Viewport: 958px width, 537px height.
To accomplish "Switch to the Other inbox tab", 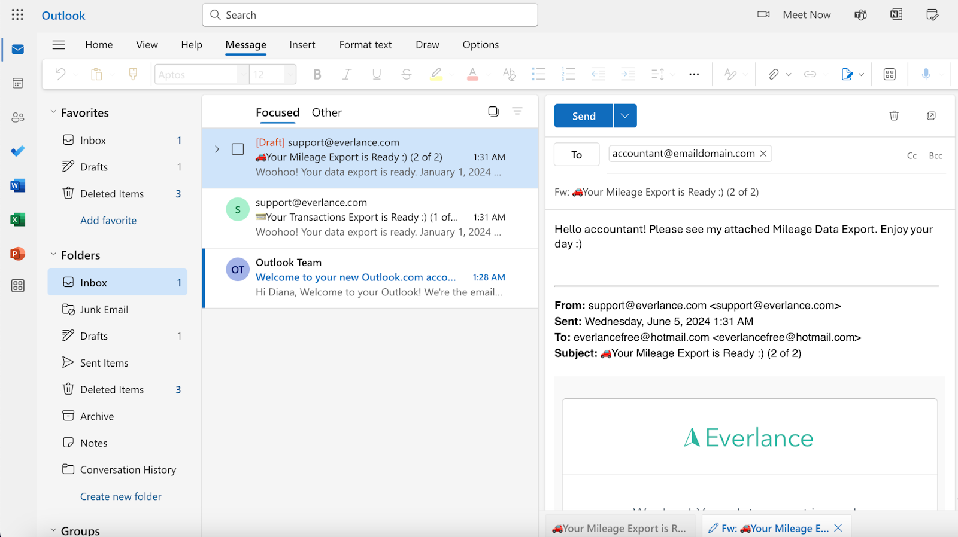I will pos(326,112).
